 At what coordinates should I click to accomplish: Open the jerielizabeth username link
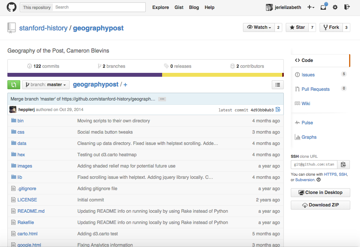288,7
